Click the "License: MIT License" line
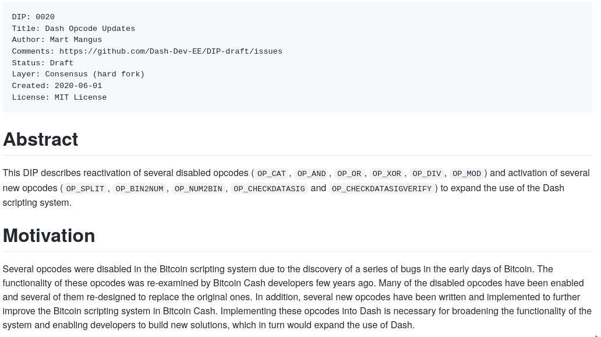This screenshot has height=337, width=601. 59,97
